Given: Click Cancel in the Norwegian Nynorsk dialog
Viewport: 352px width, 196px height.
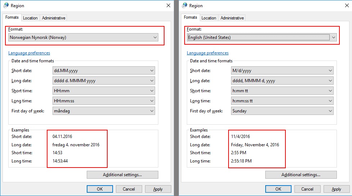Looking at the screenshot, I should [x=129, y=189].
